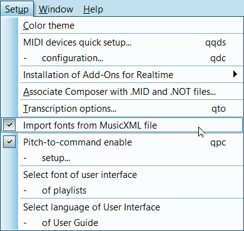This screenshot has height=231, width=244.
Task: Toggle Pitch-to-command enable
Action: (122, 142)
